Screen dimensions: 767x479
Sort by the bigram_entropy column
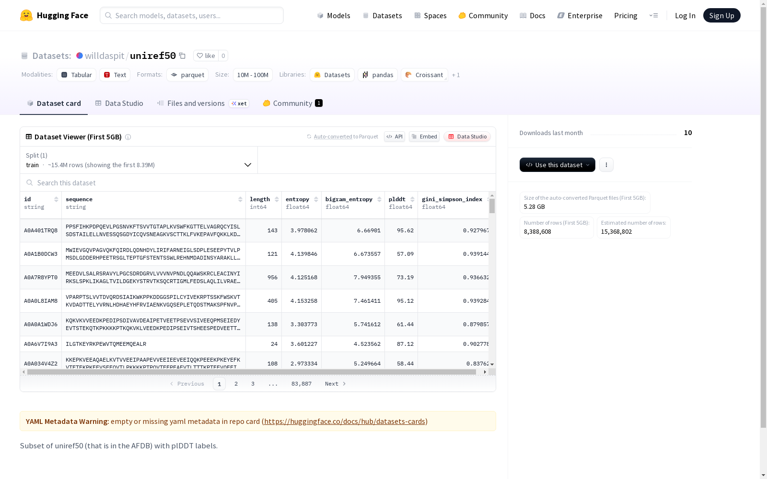click(379, 199)
